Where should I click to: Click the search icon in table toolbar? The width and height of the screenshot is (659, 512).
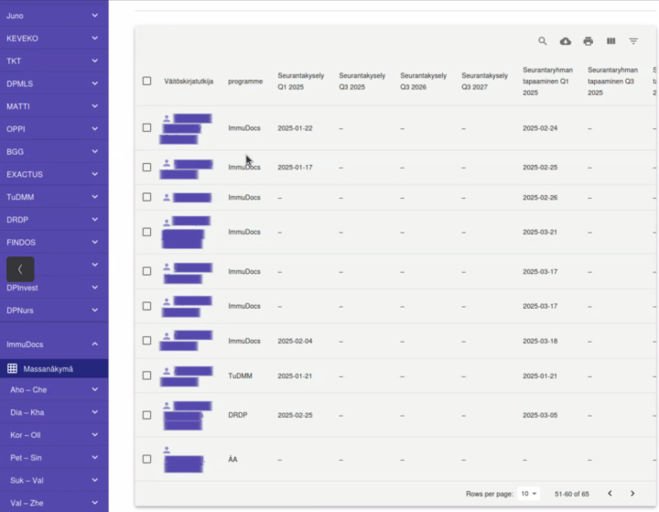coord(543,41)
